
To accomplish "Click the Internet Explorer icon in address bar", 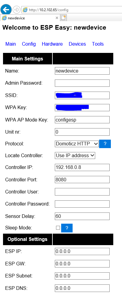I will [25, 10].
